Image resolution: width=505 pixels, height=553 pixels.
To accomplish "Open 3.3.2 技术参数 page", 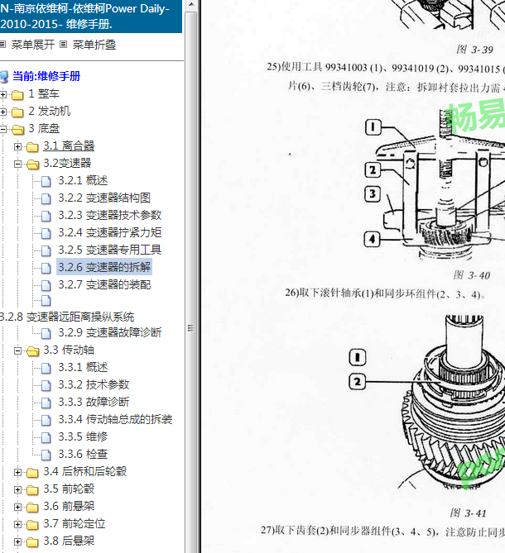I will (94, 384).
